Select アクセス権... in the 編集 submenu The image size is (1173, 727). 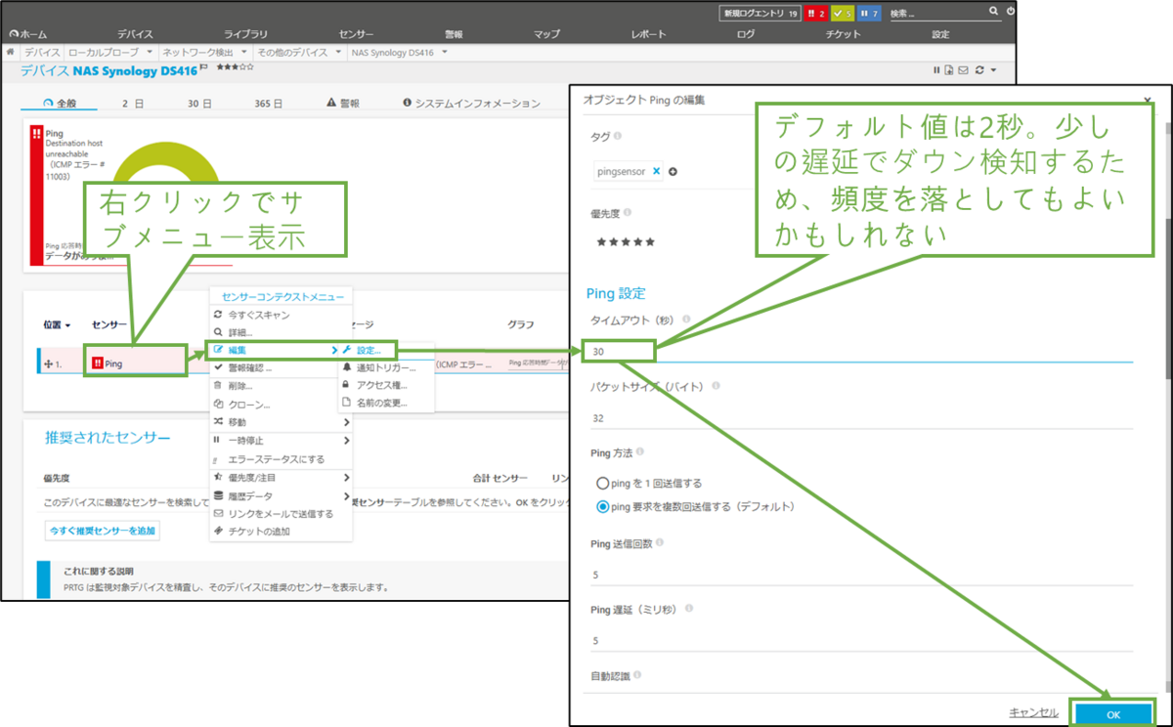(379, 385)
